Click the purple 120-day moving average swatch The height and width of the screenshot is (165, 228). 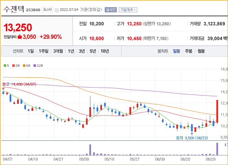(35, 66)
